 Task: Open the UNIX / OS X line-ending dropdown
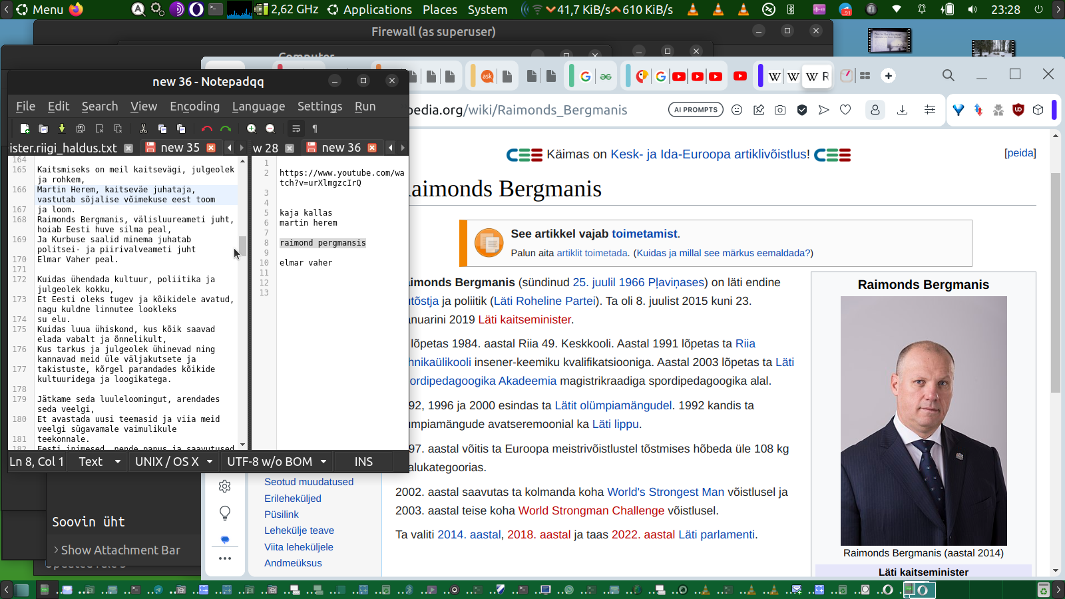(x=173, y=461)
